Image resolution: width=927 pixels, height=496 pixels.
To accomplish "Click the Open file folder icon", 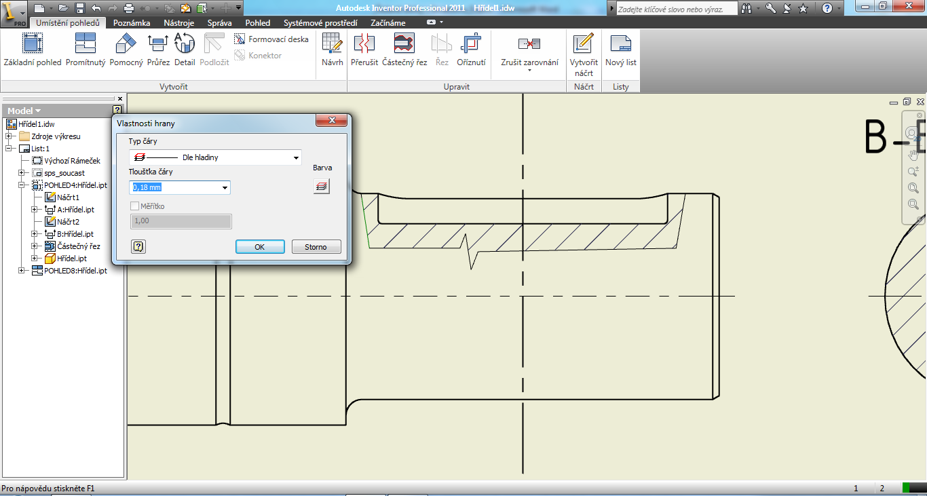I will pyautogui.click(x=63, y=8).
